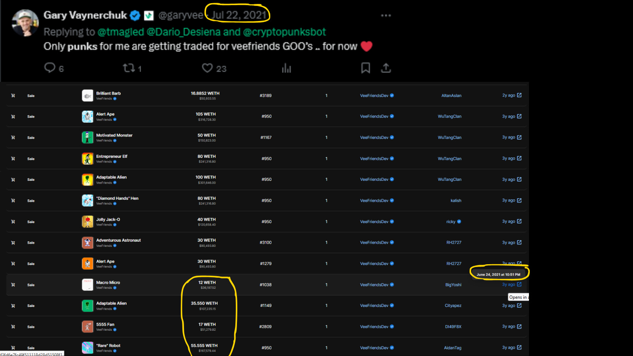Image resolution: width=633 pixels, height=356 pixels.
Task: Open AidanTag buyer profile
Action: click(453, 348)
